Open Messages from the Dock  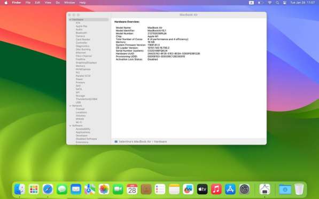click(x=62, y=189)
